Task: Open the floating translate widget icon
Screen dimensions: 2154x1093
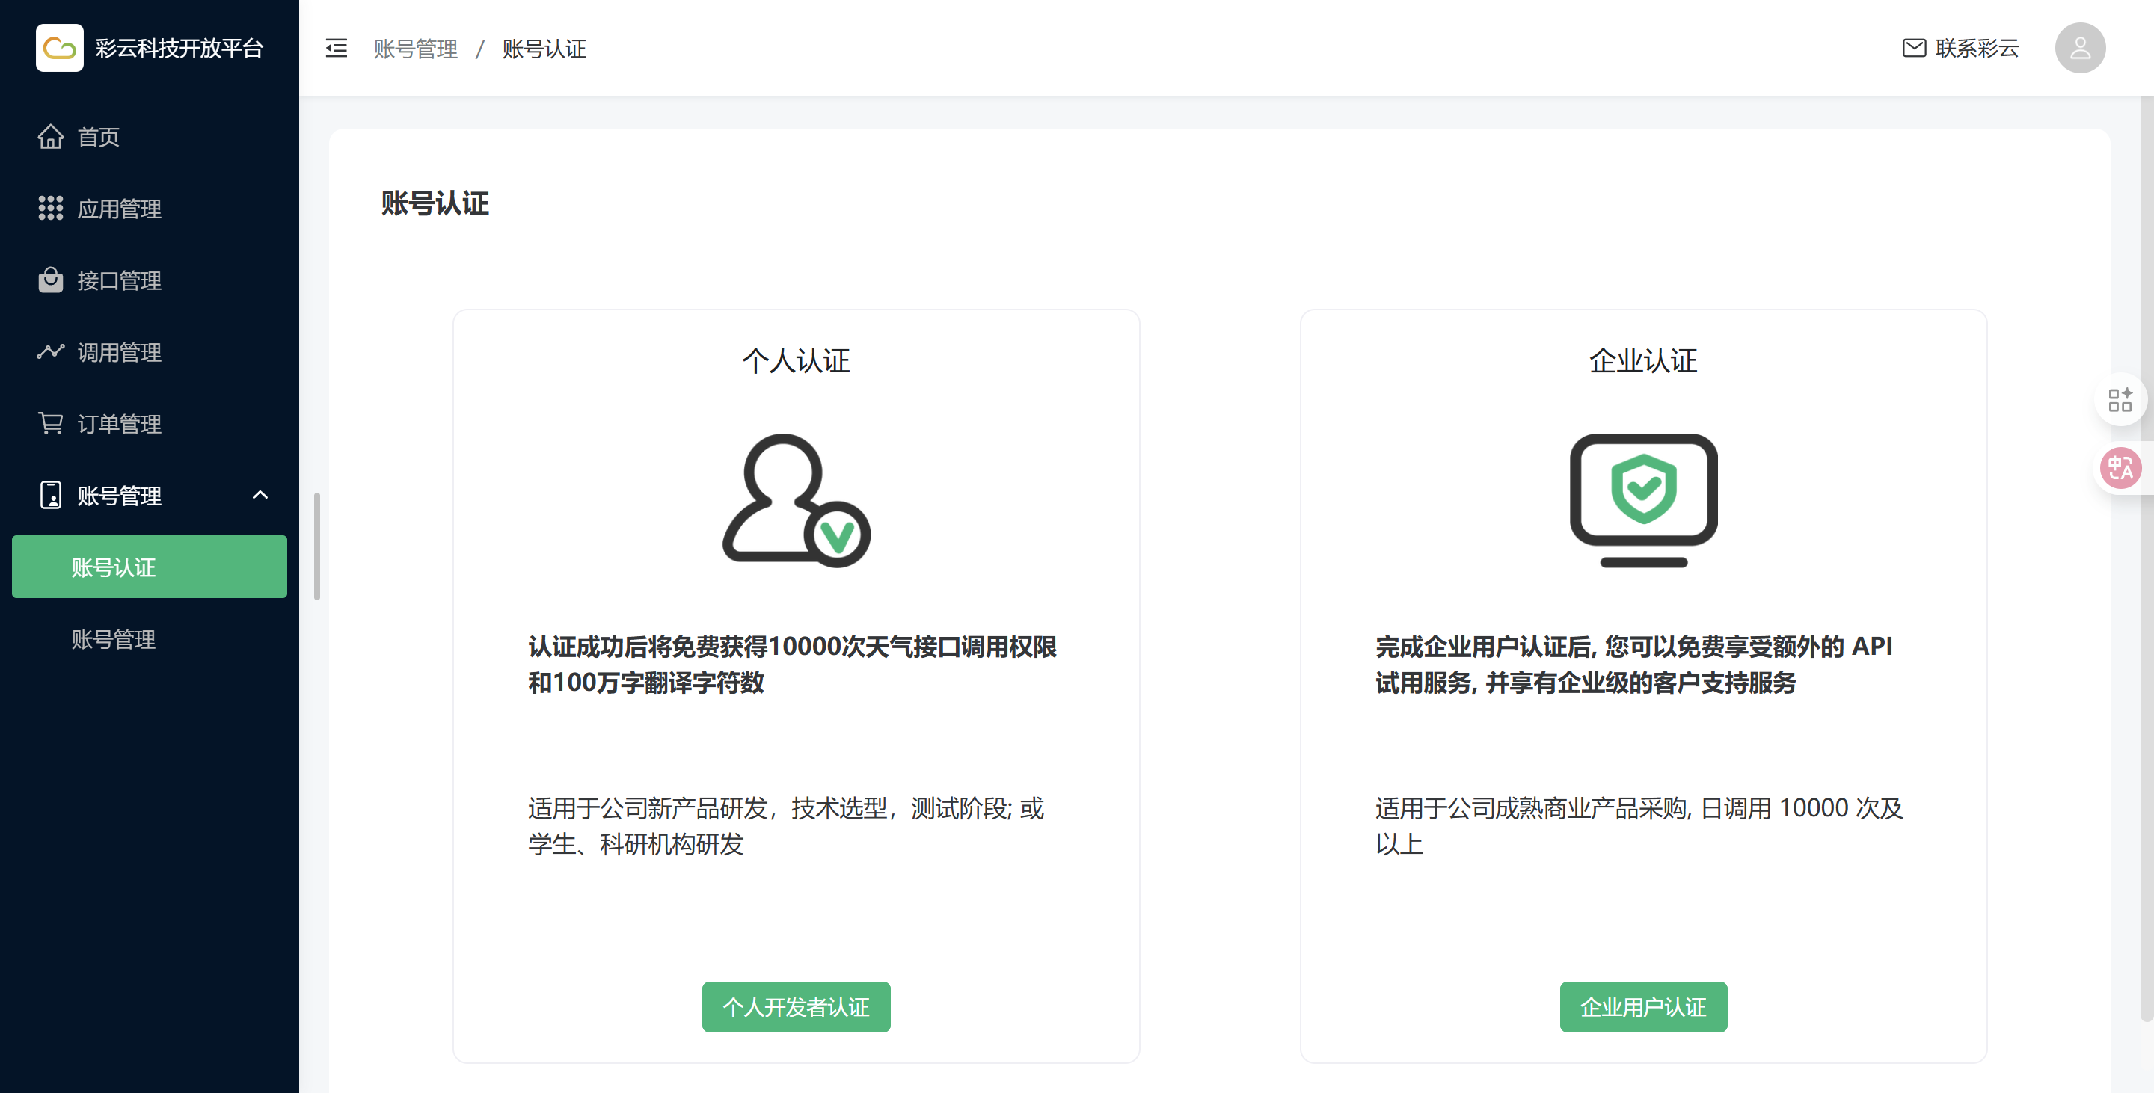Action: point(2120,467)
